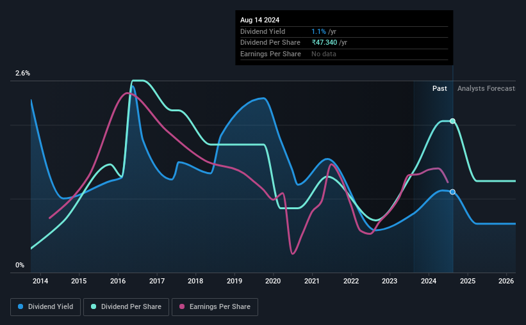Viewport: 526px width, 325px height.
Task: Click the blue dot beside Dividend Yield
Action: coord(21,306)
